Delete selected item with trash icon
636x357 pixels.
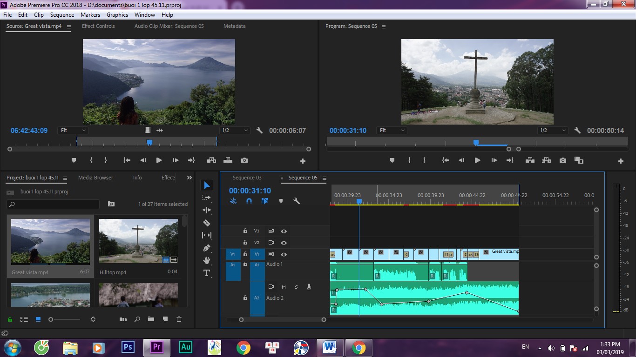click(x=179, y=319)
